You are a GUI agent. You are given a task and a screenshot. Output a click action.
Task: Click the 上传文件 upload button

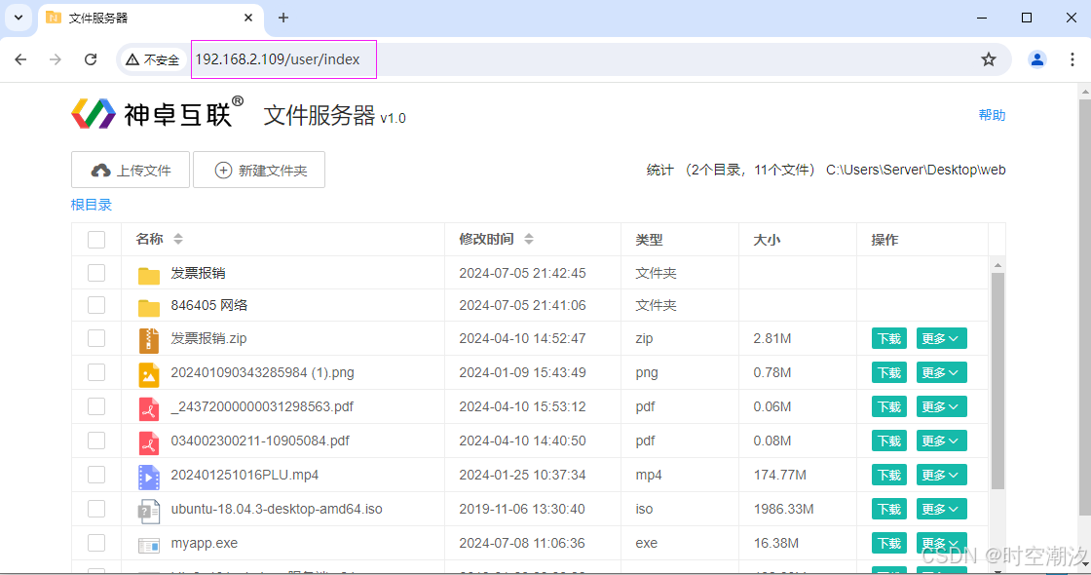[x=131, y=170]
